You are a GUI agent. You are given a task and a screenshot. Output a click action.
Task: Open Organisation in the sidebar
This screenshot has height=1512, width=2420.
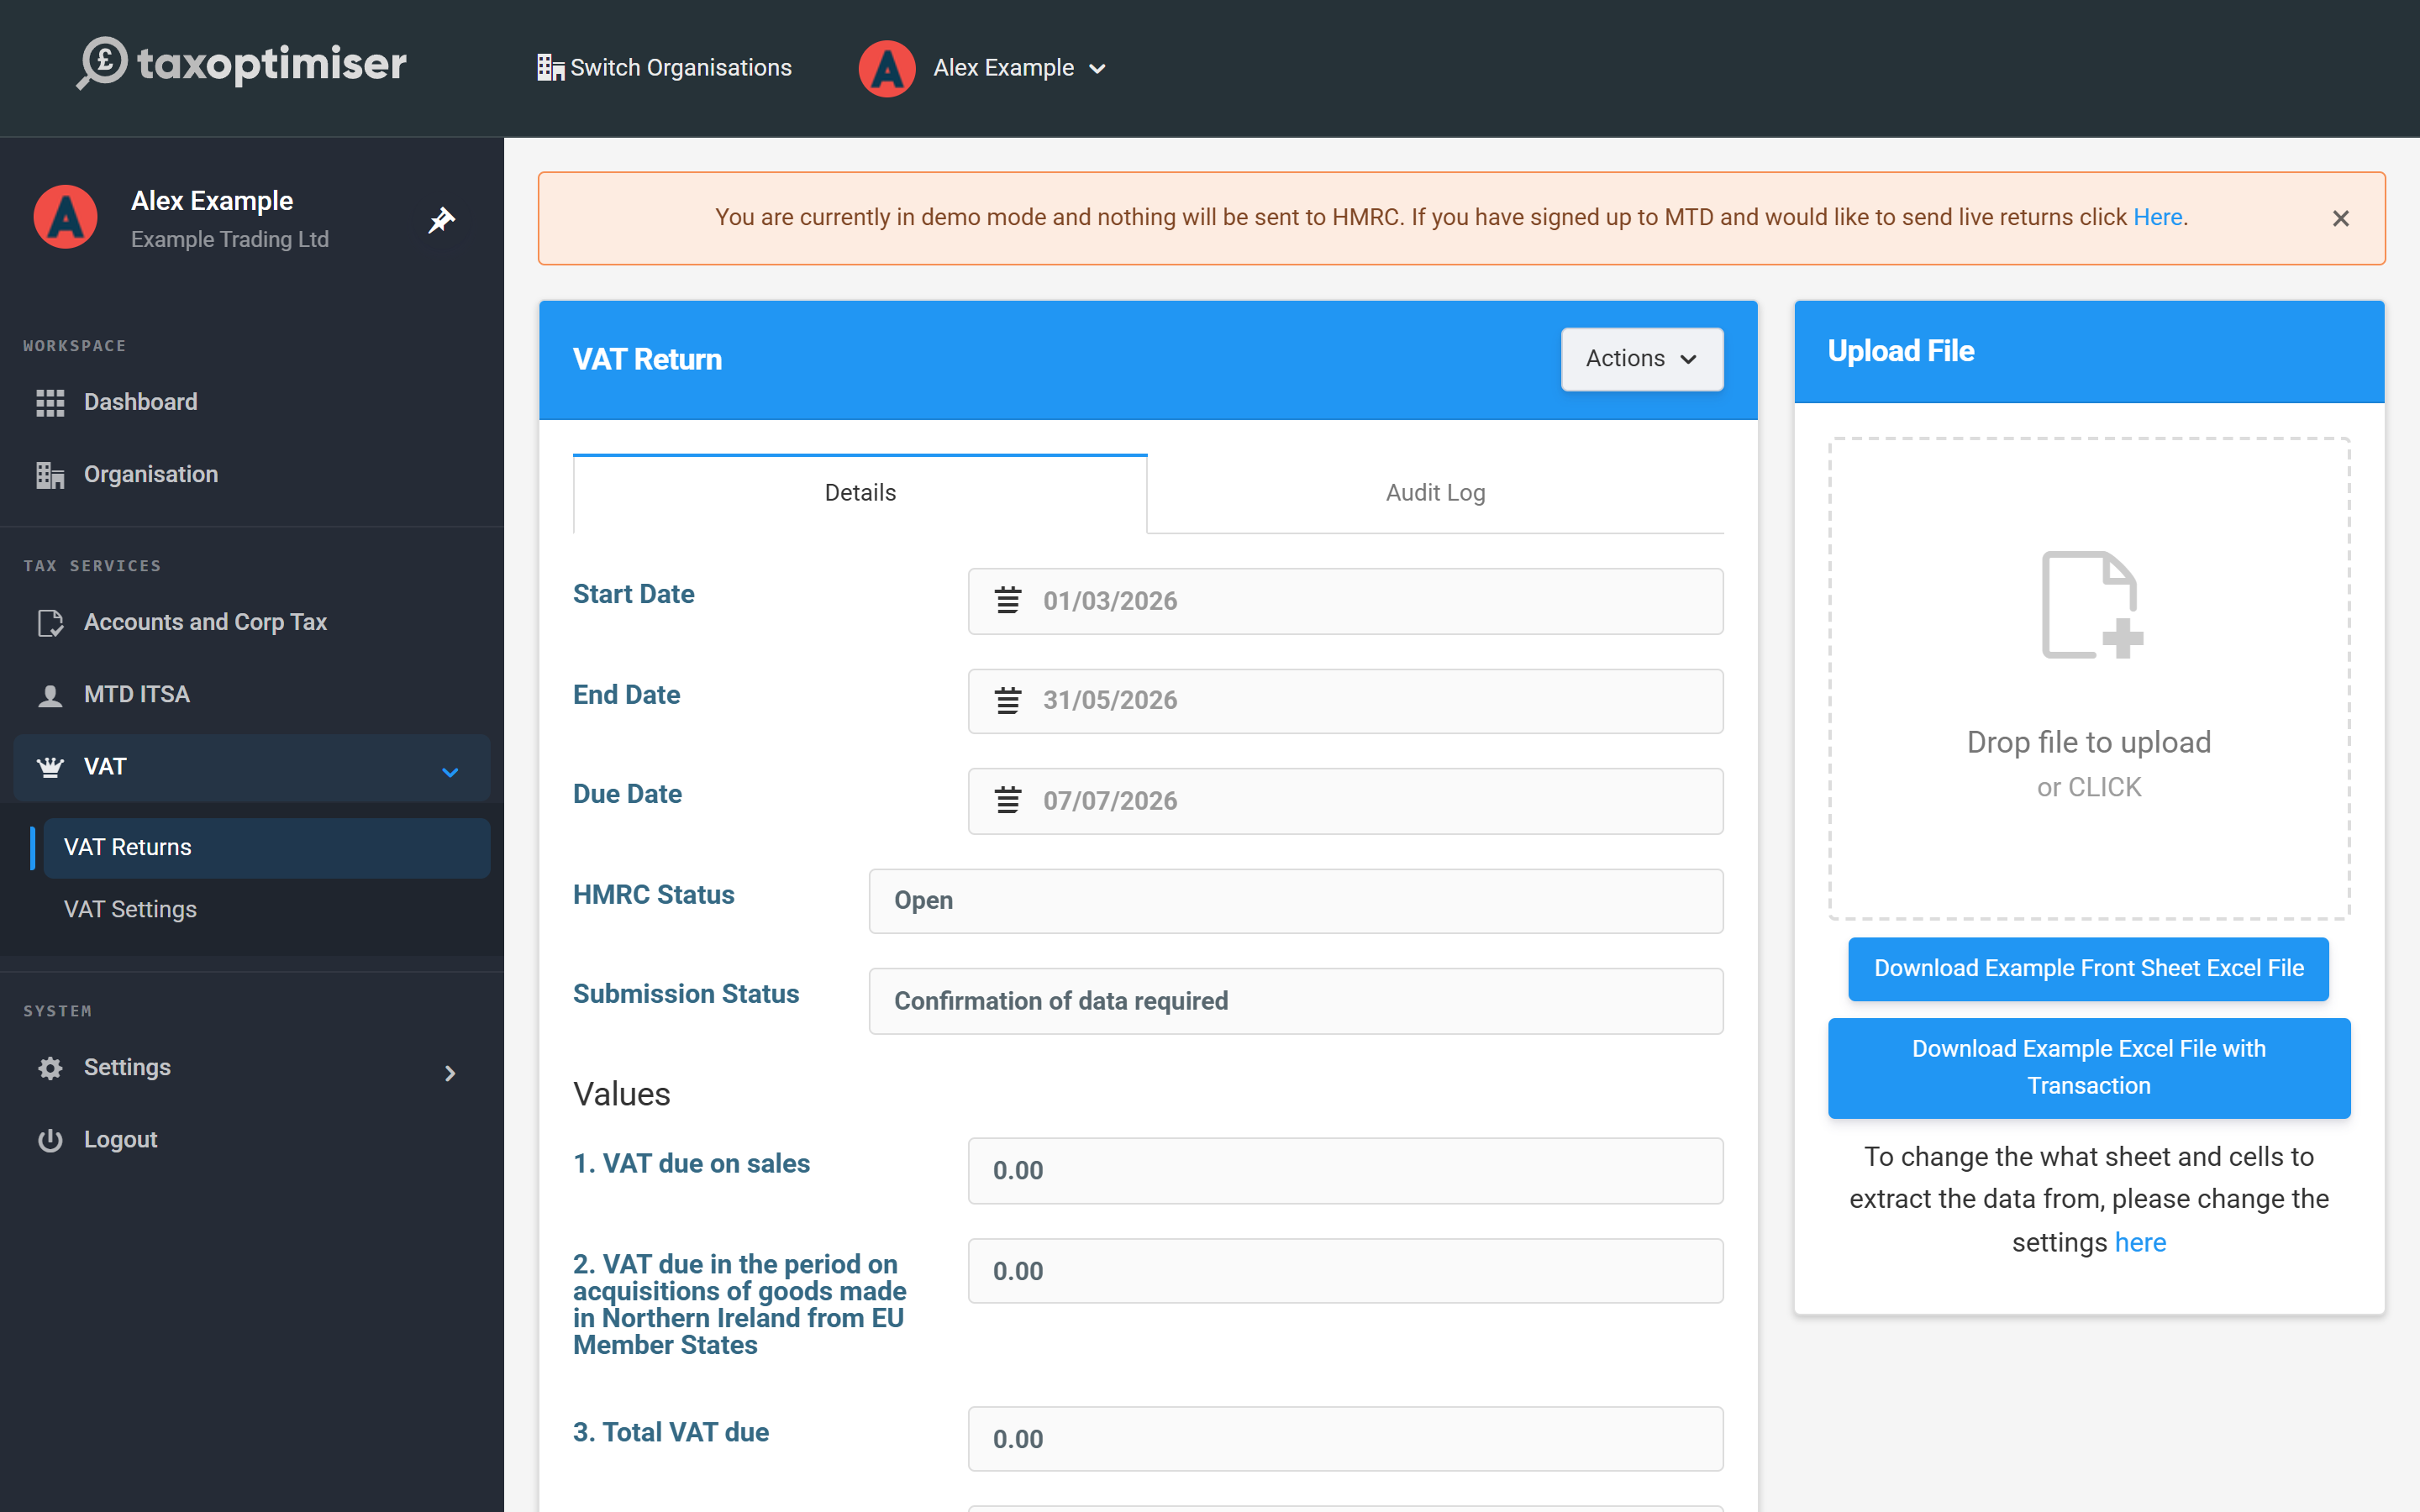tap(252, 475)
